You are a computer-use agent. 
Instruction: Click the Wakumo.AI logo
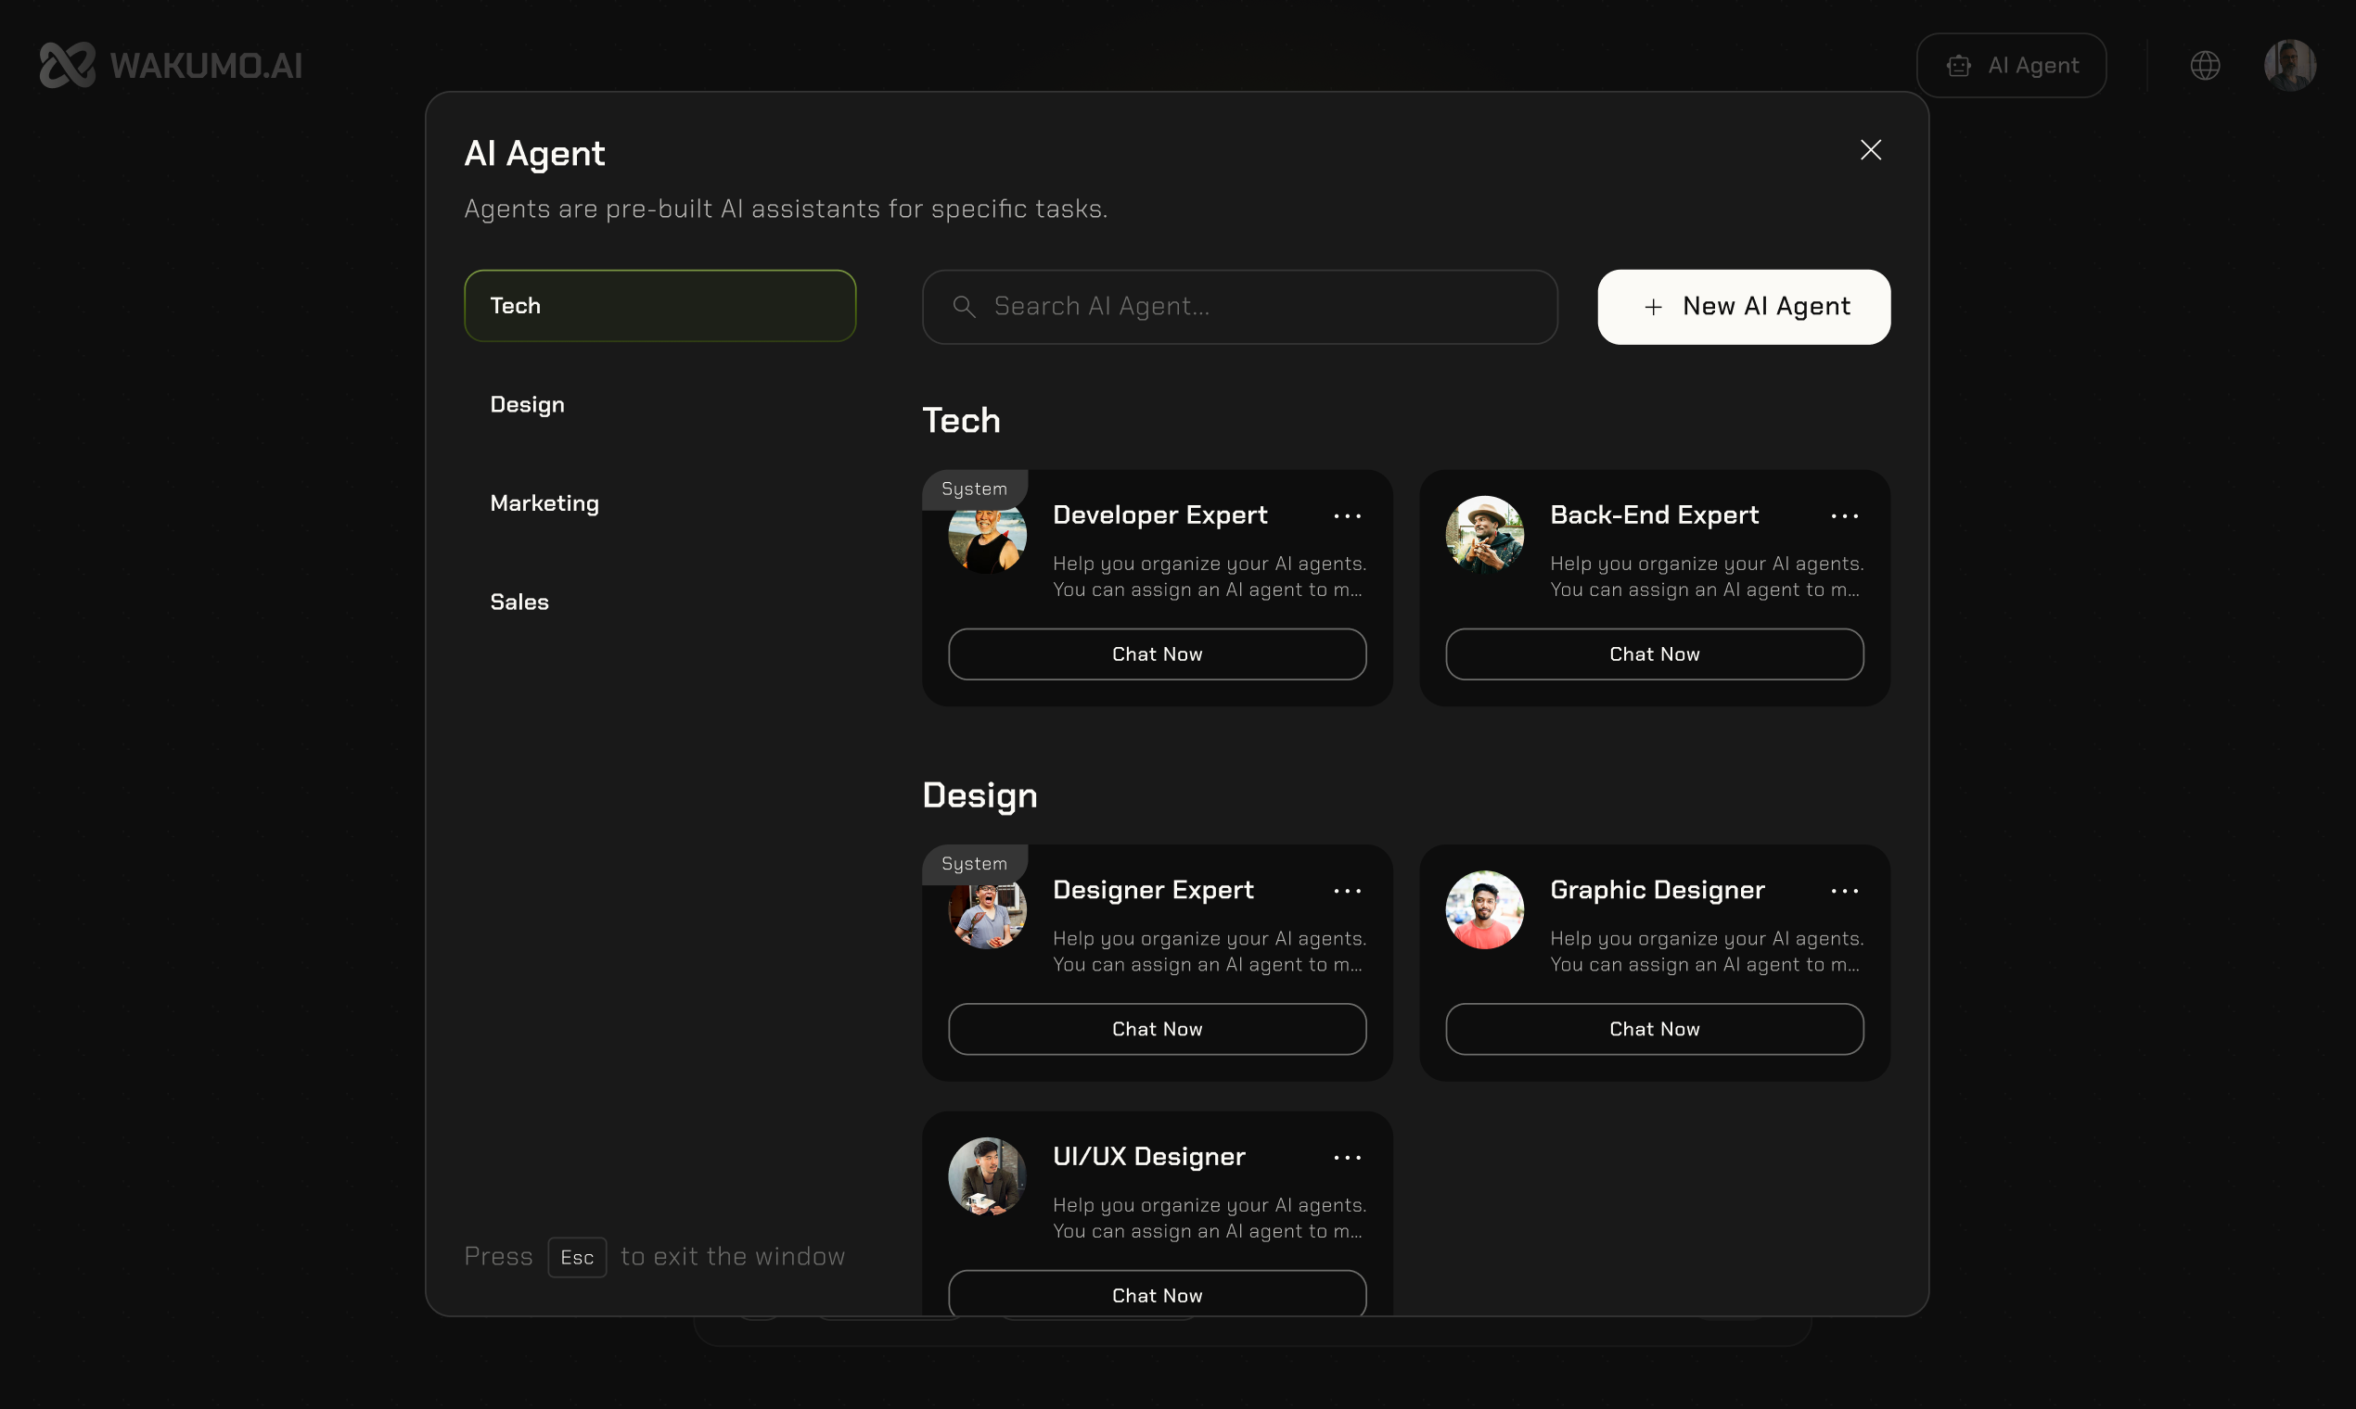(171, 66)
